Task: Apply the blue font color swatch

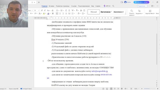Action: pos(48,13)
